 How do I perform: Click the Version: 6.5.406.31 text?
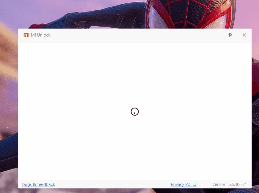click(x=229, y=184)
